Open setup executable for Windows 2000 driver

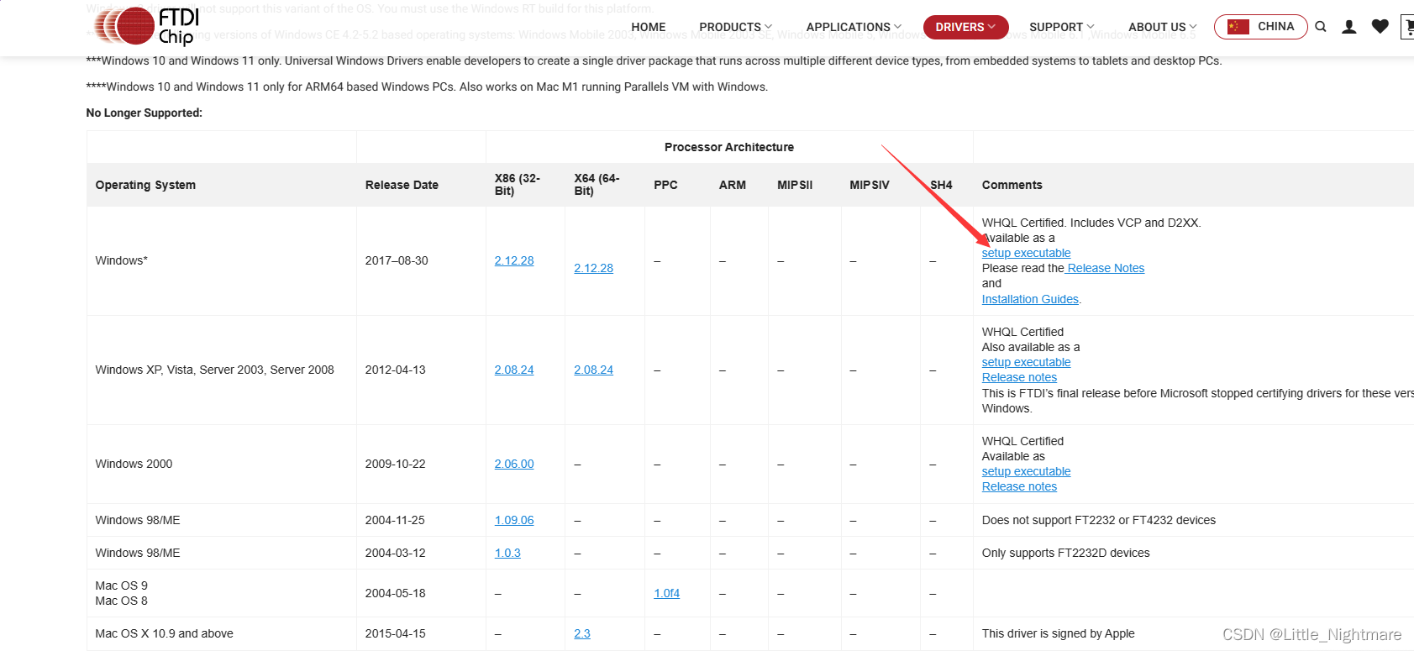point(1026,471)
